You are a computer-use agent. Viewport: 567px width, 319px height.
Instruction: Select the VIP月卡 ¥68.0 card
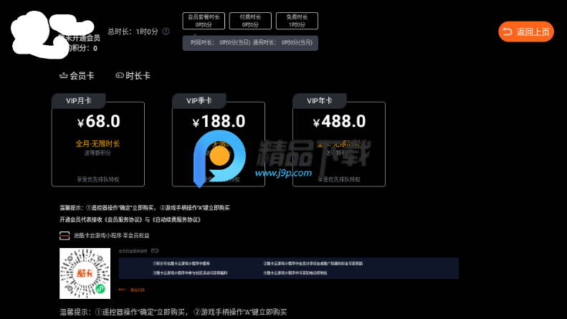pyautogui.click(x=98, y=141)
